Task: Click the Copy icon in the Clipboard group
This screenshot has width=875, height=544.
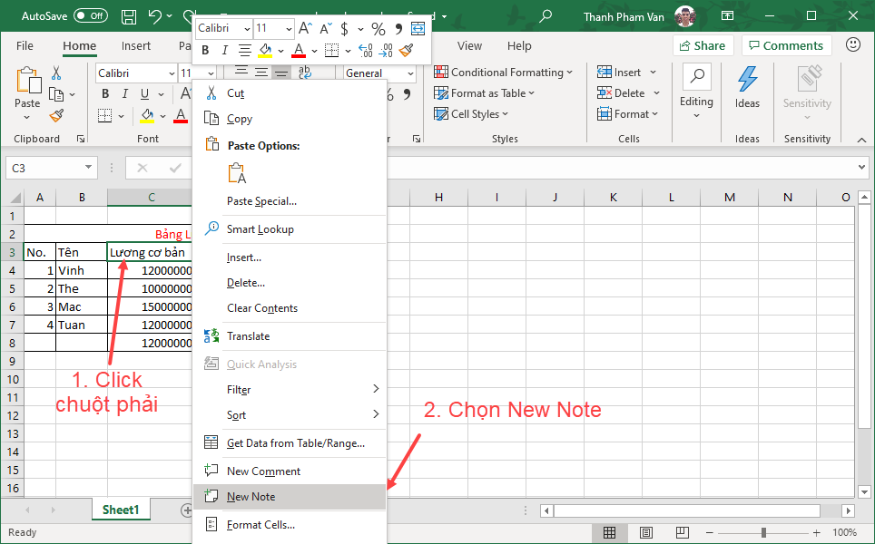Action: click(x=56, y=94)
